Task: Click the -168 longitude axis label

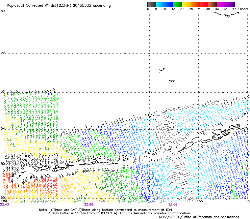Action: coord(198,201)
